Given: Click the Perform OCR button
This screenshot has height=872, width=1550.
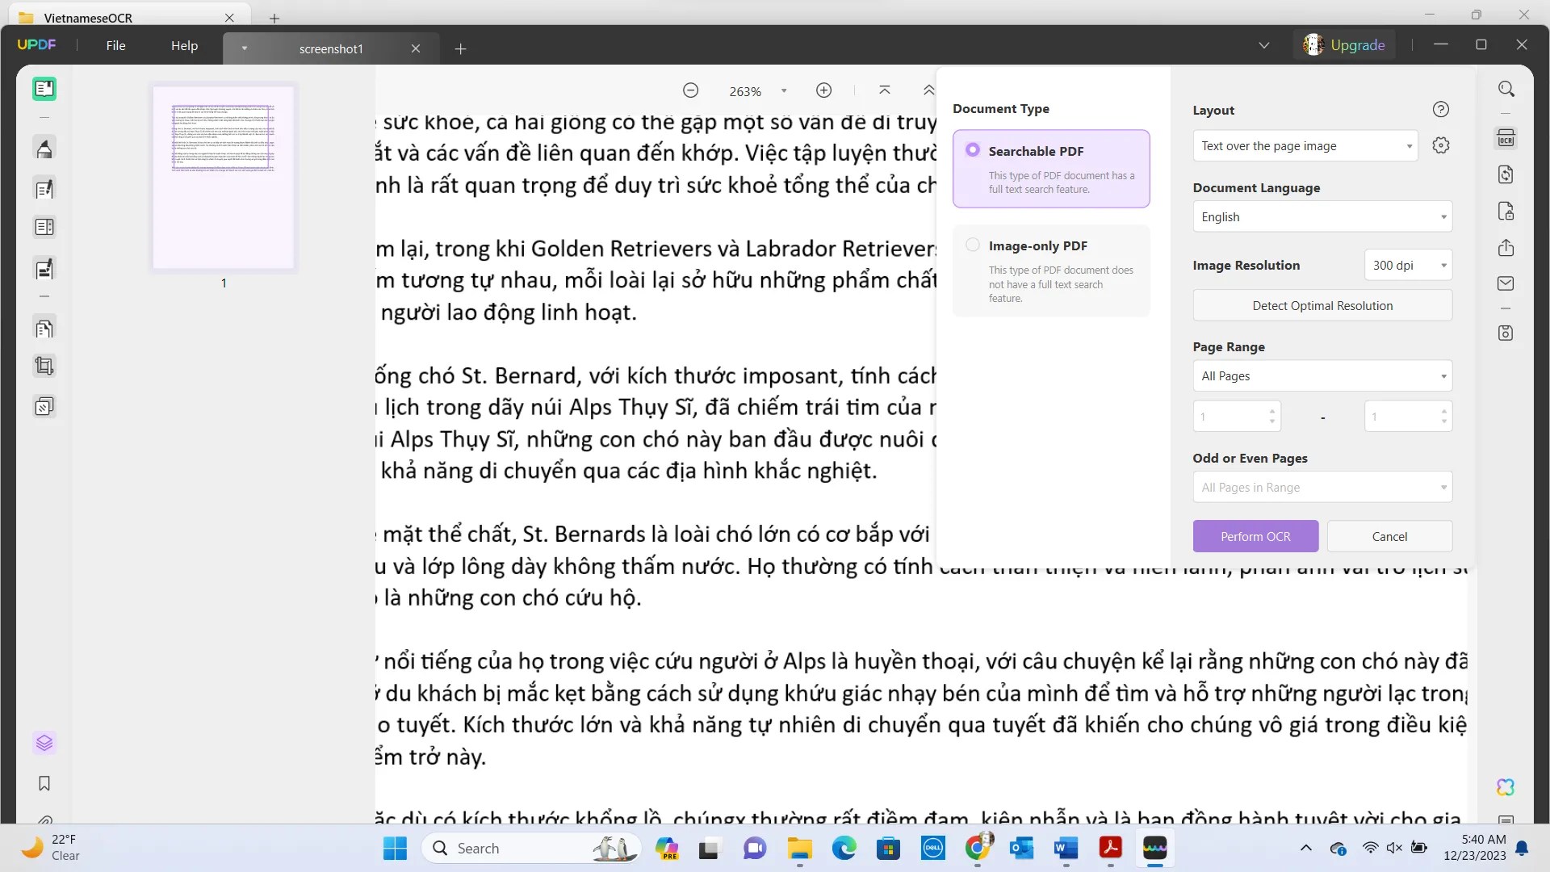Looking at the screenshot, I should click(1255, 536).
